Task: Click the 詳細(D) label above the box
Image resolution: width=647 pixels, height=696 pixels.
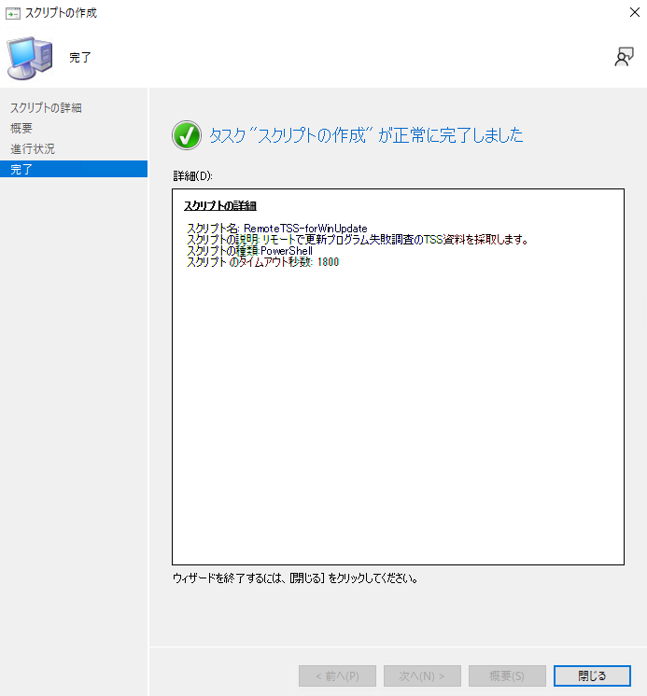Action: 193,175
